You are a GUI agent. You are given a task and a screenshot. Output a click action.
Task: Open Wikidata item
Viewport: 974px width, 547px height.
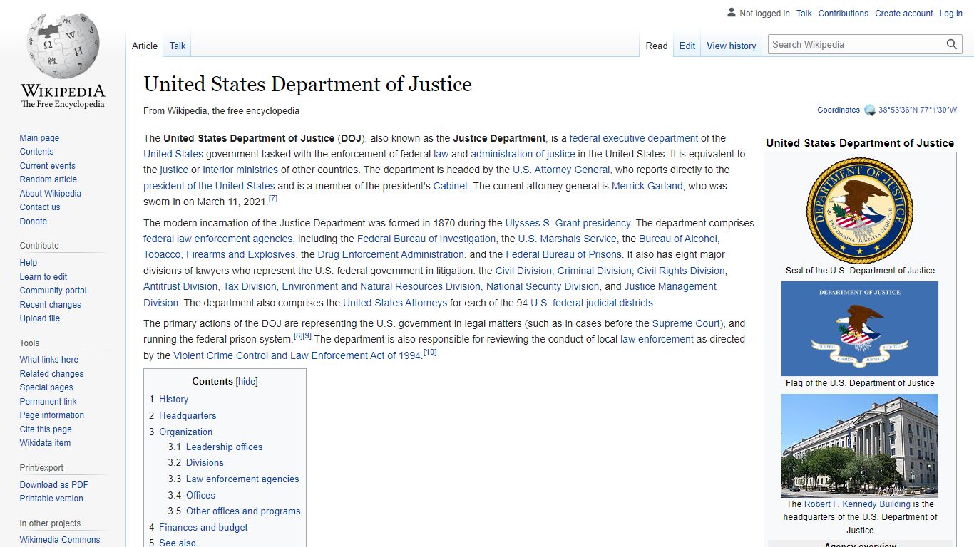pos(45,443)
